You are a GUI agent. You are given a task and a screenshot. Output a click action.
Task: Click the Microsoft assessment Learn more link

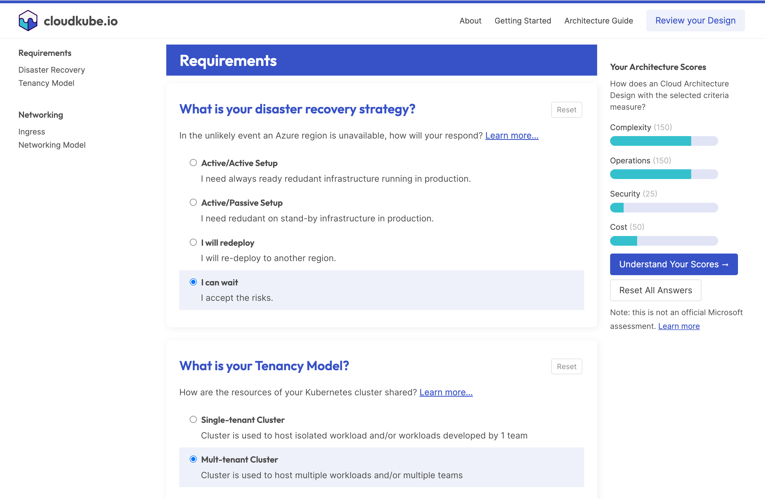(x=678, y=326)
